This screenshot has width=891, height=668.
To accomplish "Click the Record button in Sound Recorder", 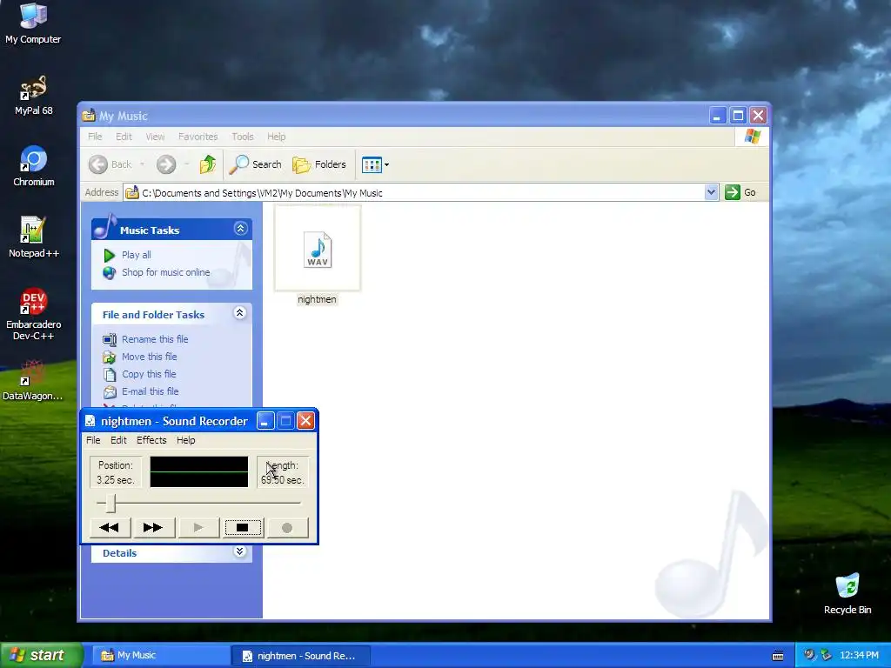I will (x=287, y=528).
